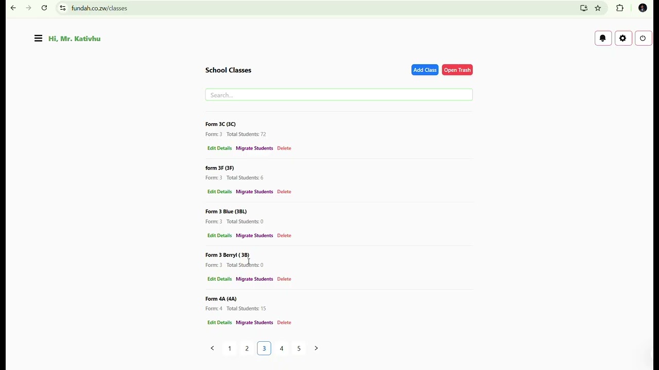The image size is (659, 370).
Task: Delete the form 3F (3F) class
Action: tap(284, 192)
